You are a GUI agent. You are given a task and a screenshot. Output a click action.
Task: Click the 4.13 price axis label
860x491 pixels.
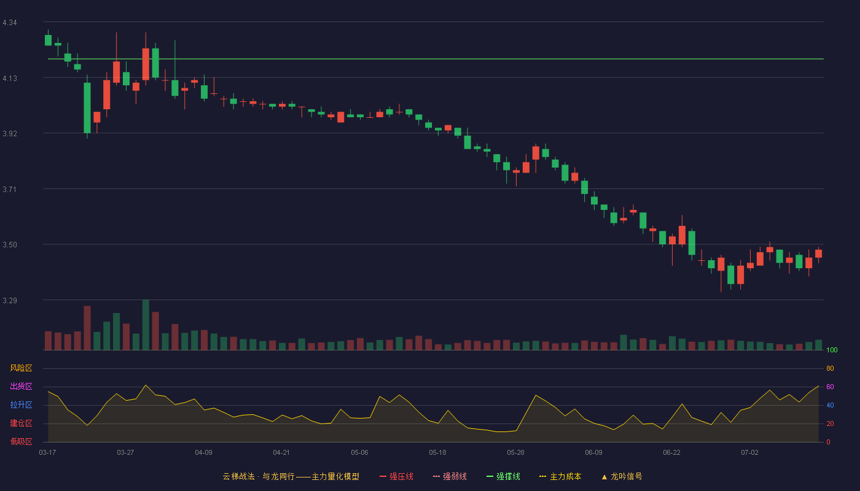pyautogui.click(x=10, y=79)
